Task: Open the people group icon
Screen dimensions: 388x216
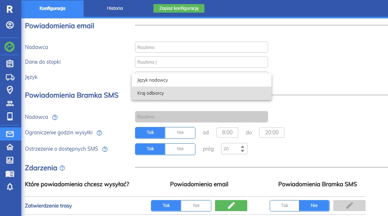Action: coord(10,103)
